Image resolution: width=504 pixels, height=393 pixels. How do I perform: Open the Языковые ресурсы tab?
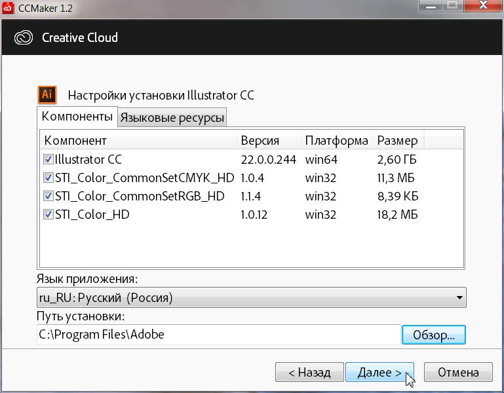[x=172, y=118]
